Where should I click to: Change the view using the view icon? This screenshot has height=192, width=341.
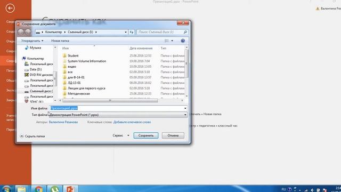[167, 41]
